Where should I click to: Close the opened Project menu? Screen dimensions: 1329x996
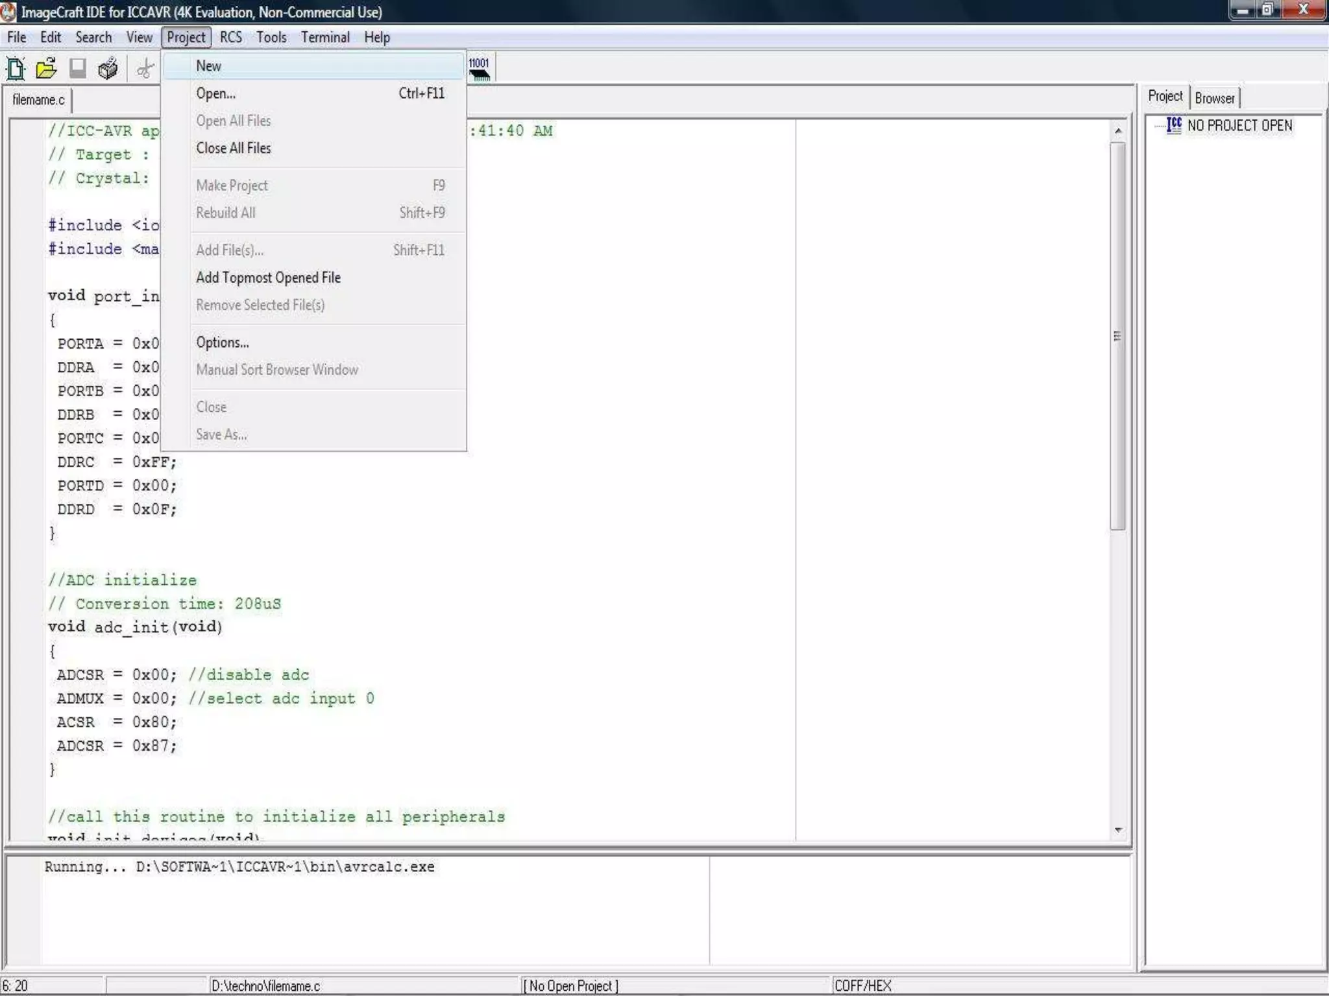pyautogui.click(x=186, y=38)
